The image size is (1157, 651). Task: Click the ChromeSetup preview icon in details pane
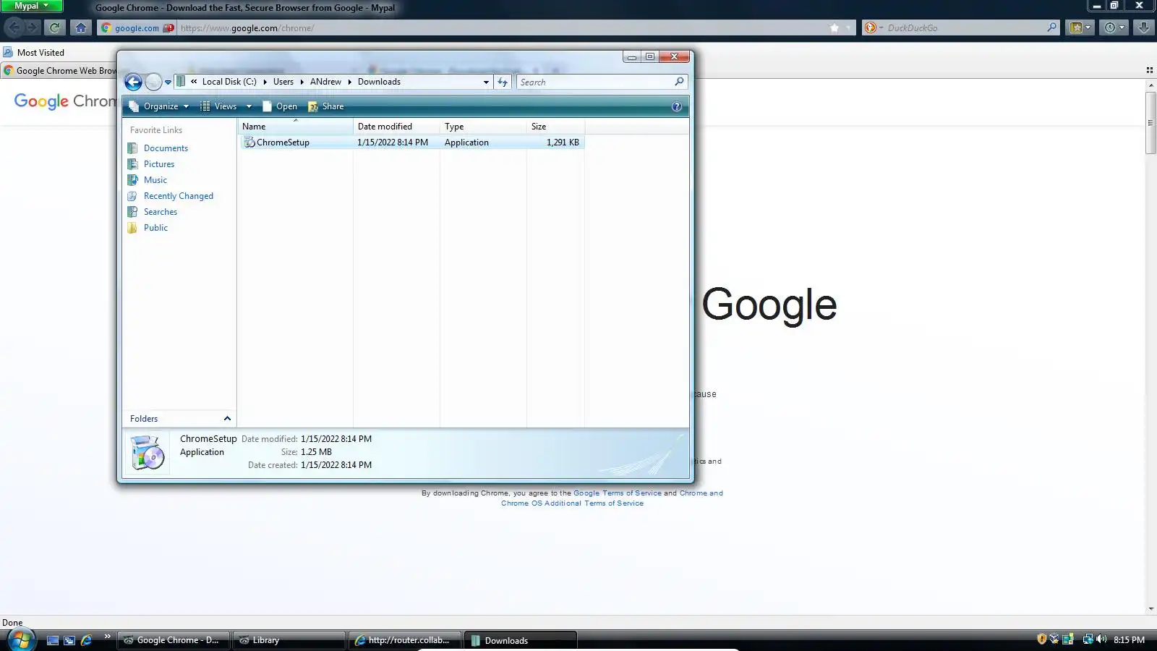[x=148, y=453]
